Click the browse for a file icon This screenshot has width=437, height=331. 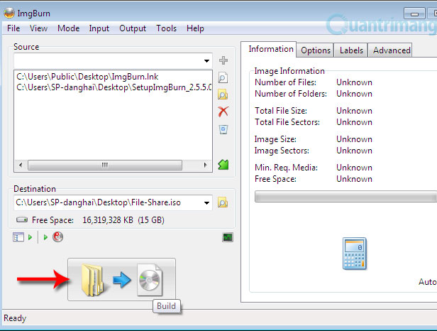click(223, 77)
